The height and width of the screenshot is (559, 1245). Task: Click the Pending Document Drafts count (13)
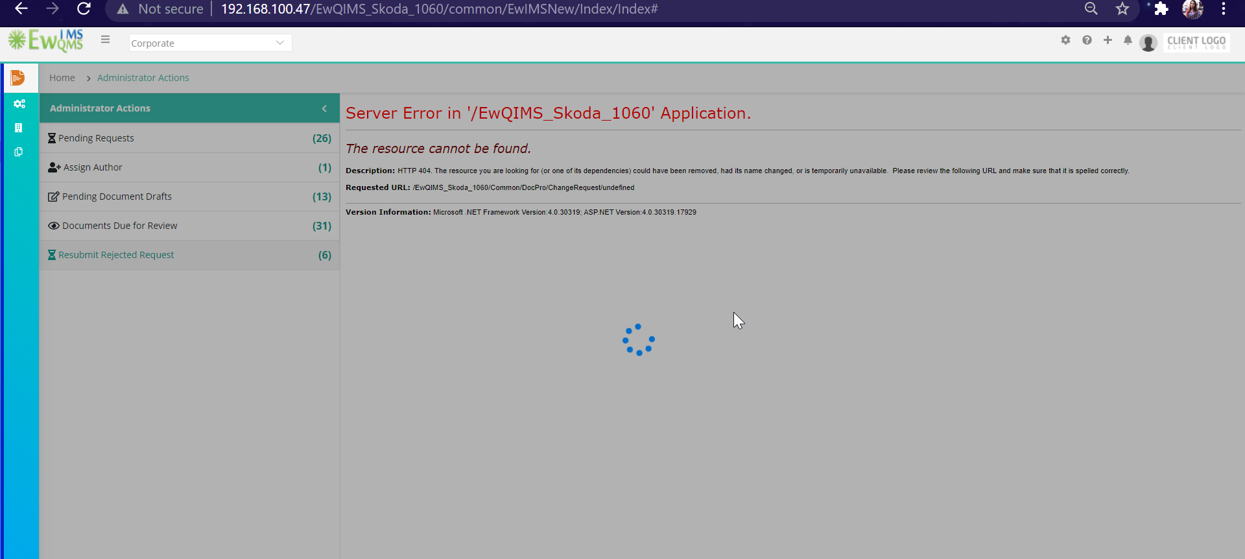322,196
